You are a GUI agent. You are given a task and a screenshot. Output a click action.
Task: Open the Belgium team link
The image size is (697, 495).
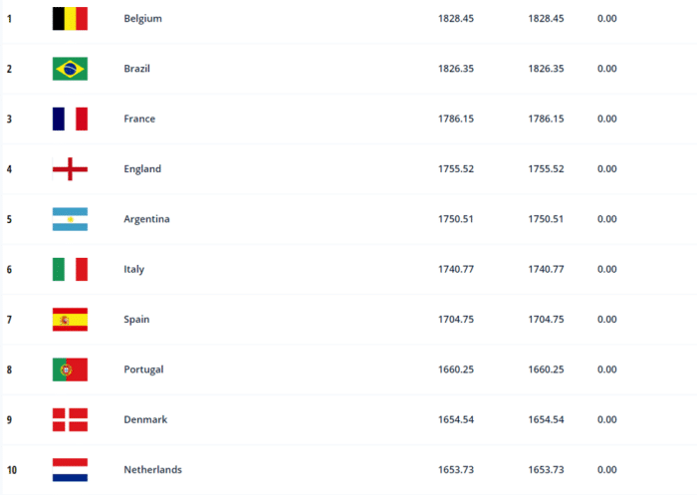[x=142, y=19]
